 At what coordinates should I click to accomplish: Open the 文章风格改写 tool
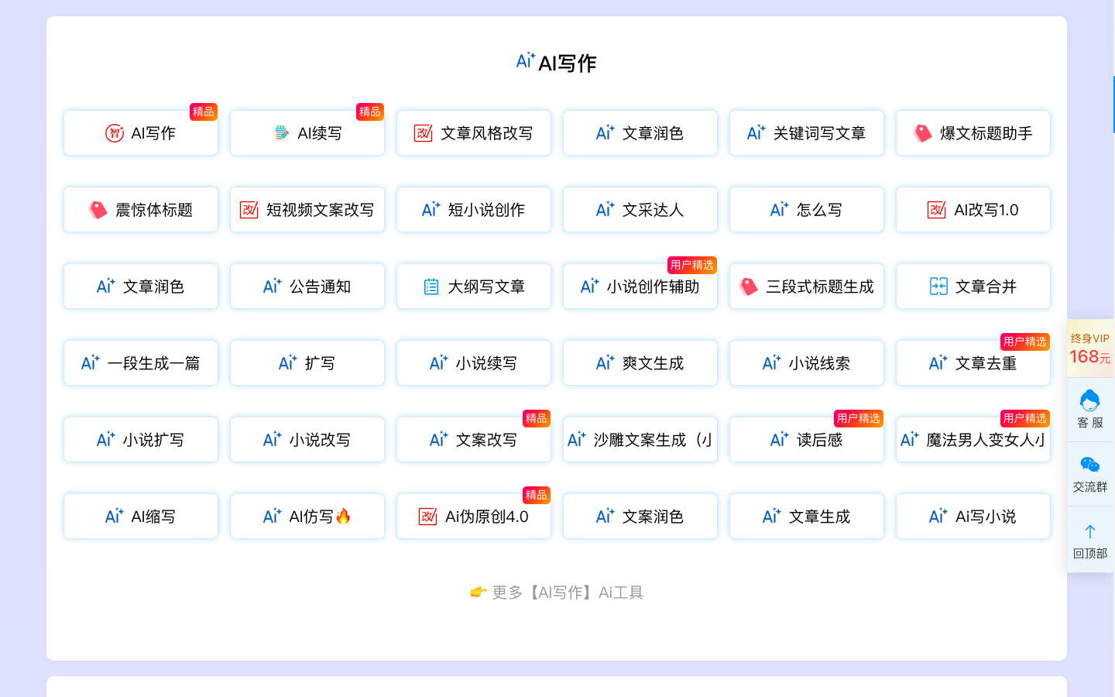[x=474, y=133]
